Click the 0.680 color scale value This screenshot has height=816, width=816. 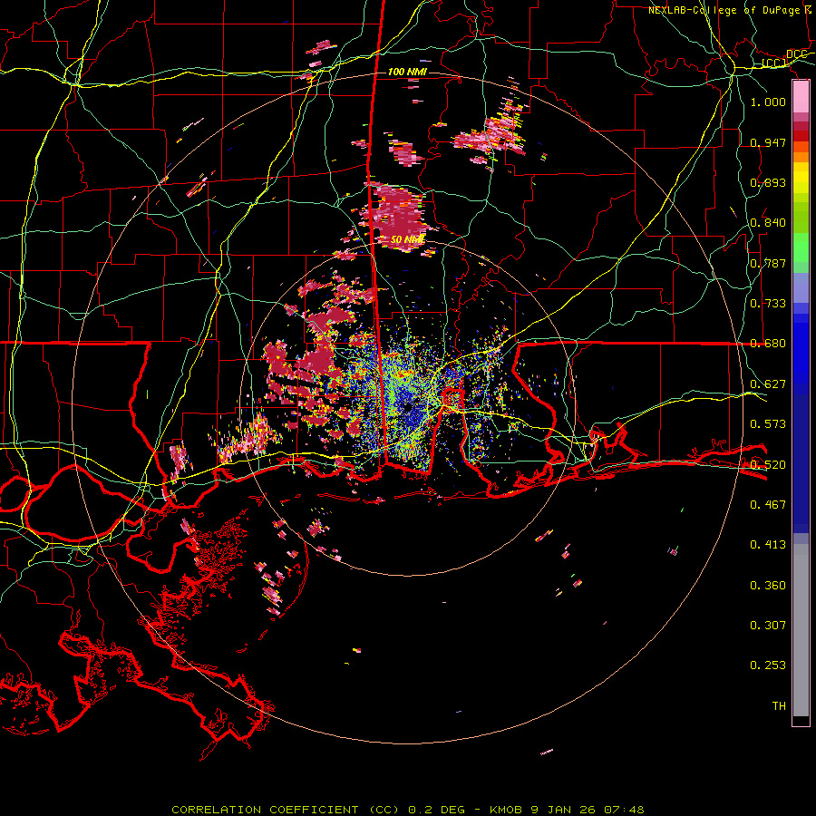tap(768, 344)
